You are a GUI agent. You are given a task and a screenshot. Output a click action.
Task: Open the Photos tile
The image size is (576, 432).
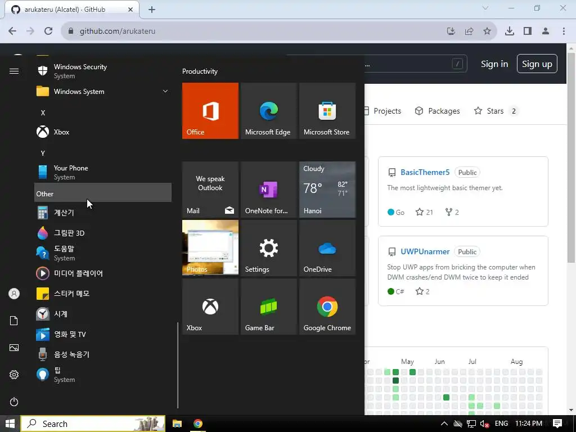click(210, 247)
